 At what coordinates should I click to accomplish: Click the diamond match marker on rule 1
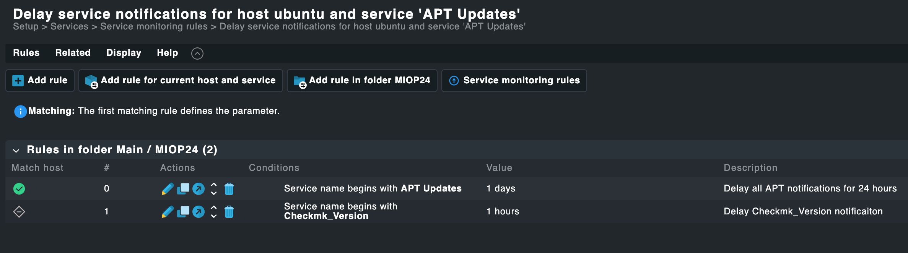(19, 211)
